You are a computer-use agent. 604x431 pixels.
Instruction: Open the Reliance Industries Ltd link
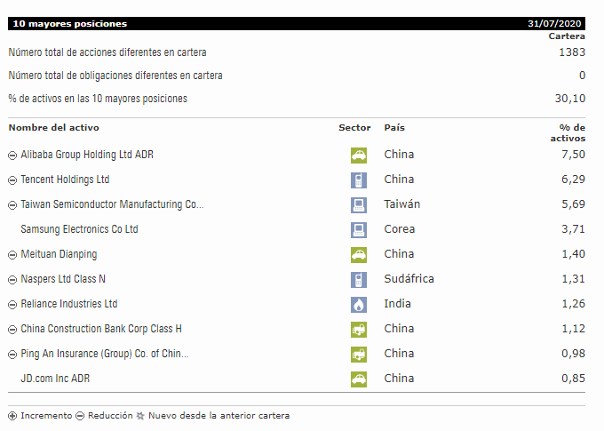[x=69, y=304]
